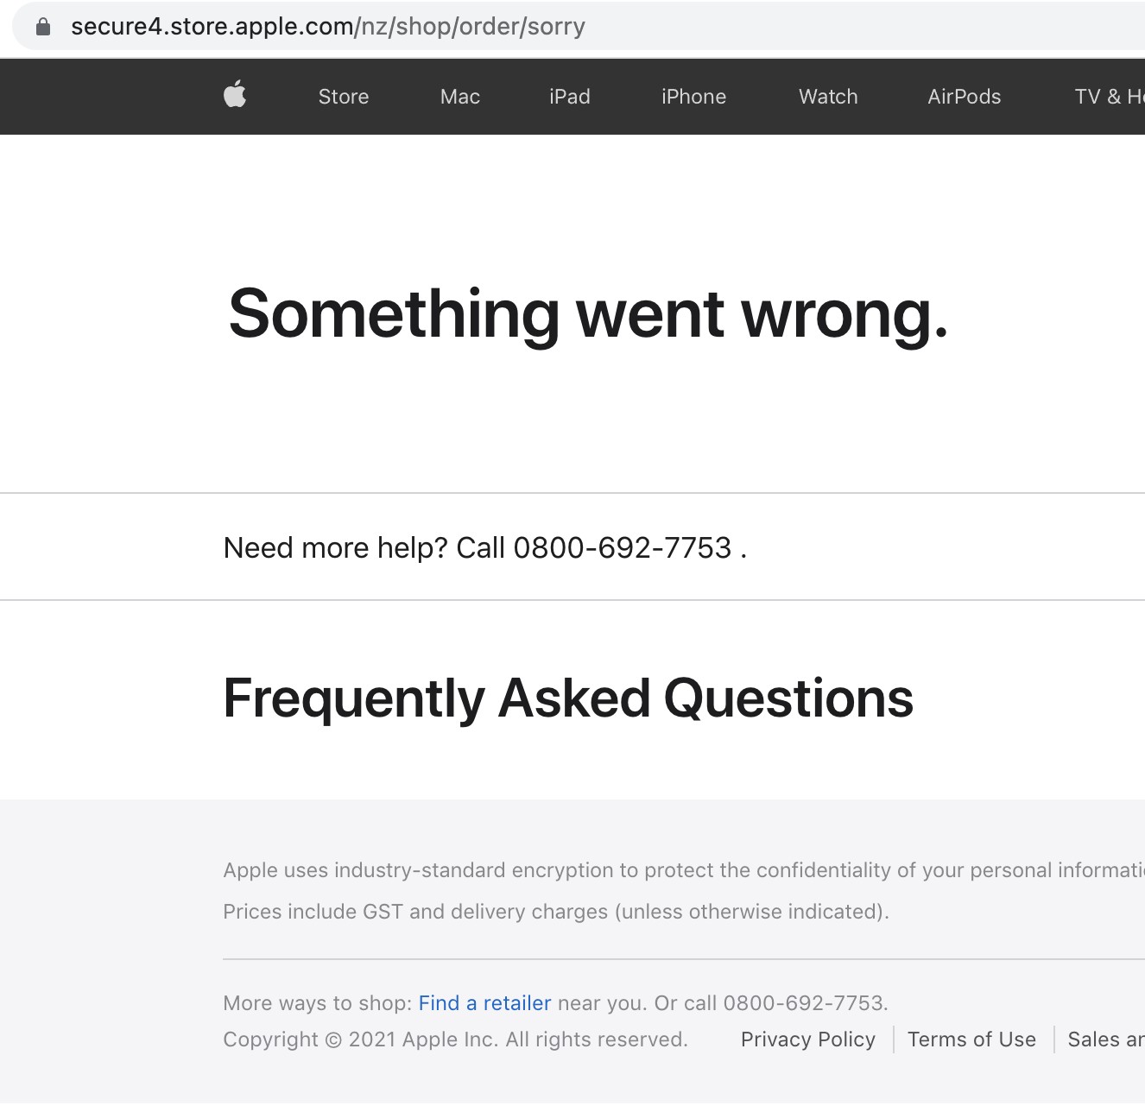Open the AirPods nav link
Screen dimensions: 1145x1112
(x=964, y=97)
